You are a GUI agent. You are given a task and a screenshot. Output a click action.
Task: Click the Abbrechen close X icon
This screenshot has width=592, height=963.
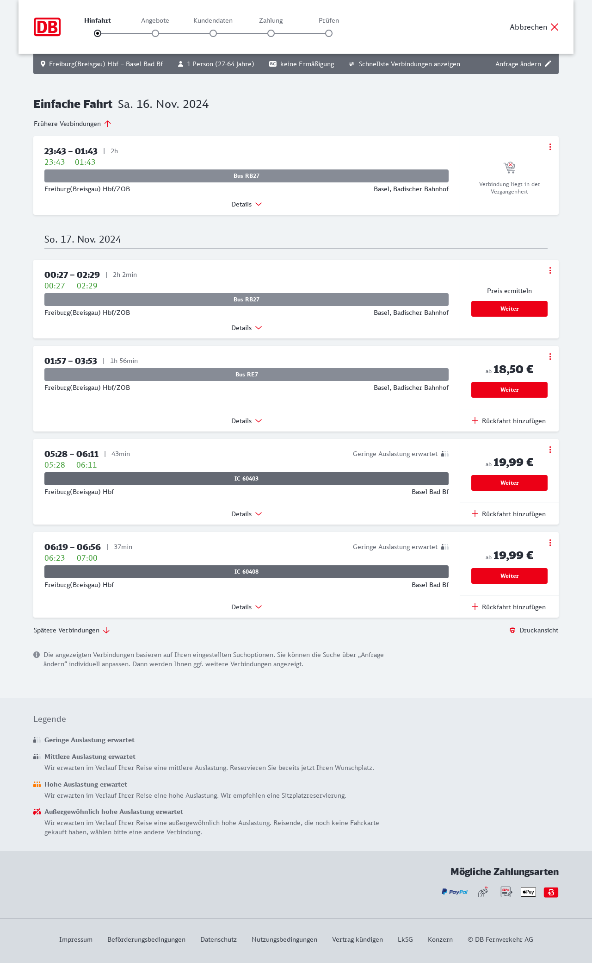click(555, 27)
